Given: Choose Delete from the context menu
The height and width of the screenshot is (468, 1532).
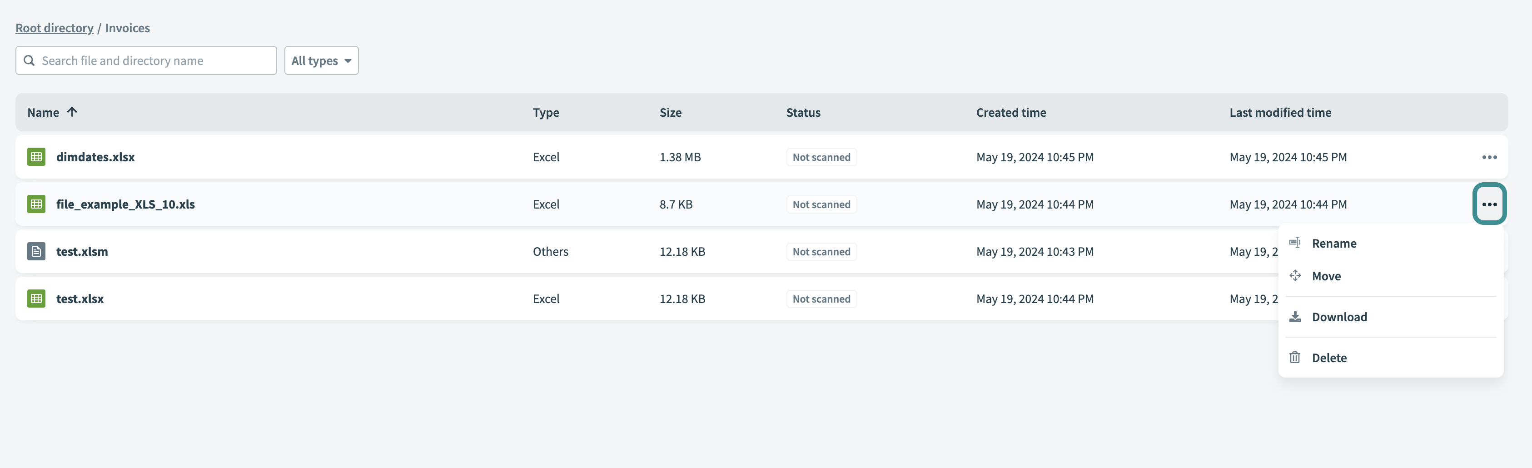Looking at the screenshot, I should pyautogui.click(x=1330, y=357).
